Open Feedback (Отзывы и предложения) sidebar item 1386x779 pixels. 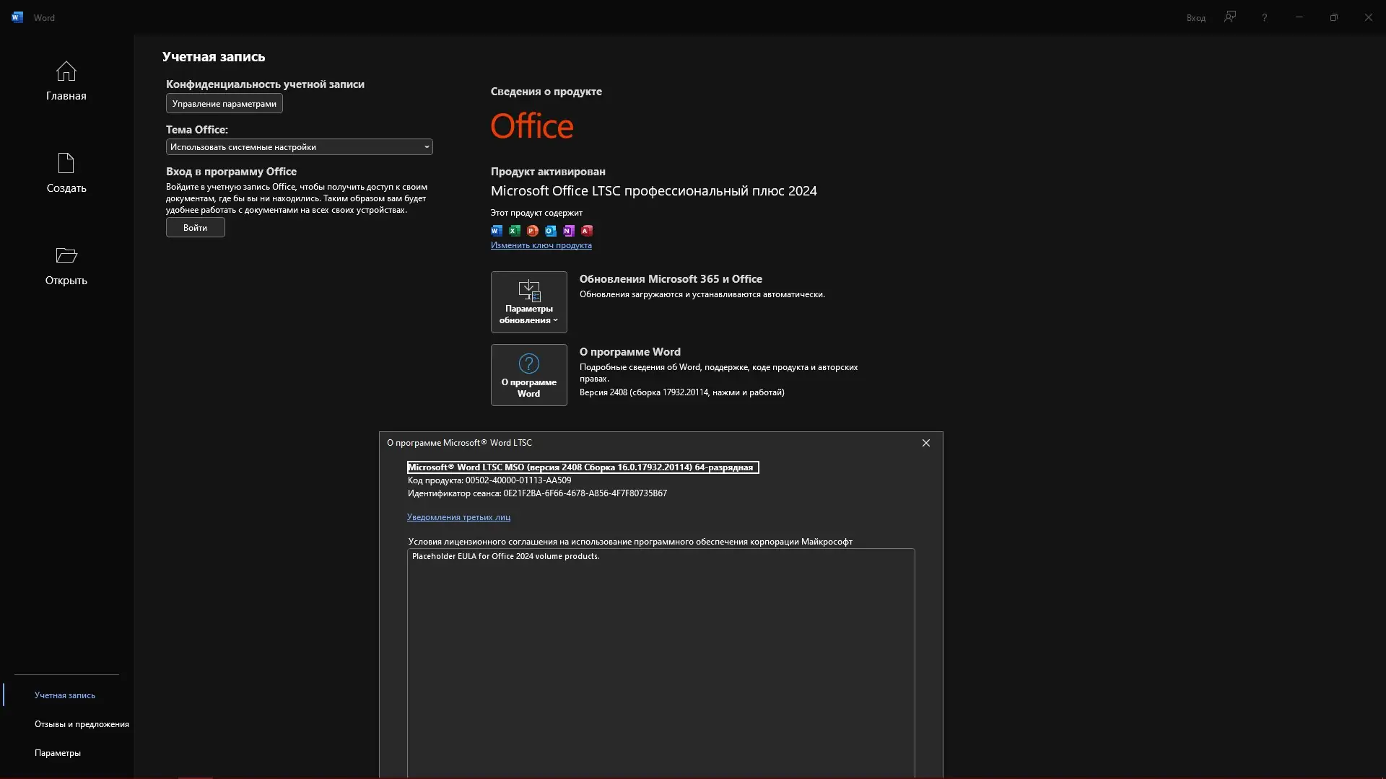pyautogui.click(x=82, y=724)
